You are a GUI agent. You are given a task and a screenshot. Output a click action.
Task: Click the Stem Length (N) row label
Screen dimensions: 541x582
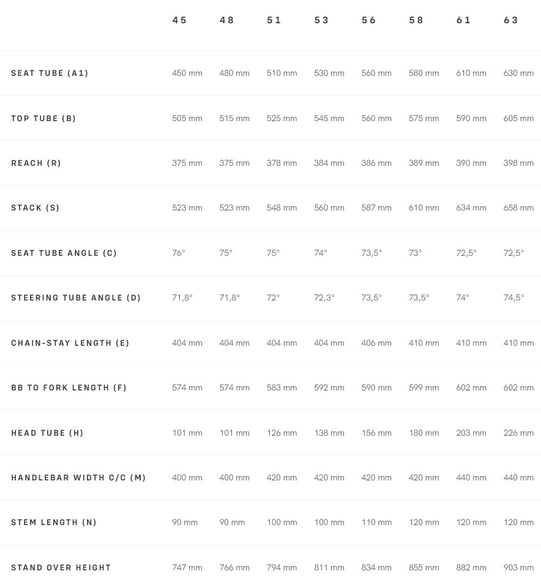tap(54, 523)
